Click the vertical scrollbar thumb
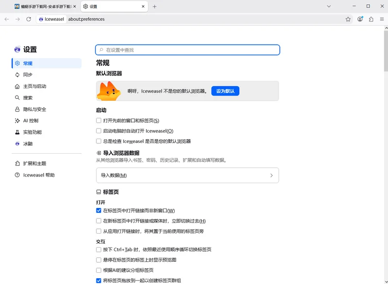 pos(386,51)
